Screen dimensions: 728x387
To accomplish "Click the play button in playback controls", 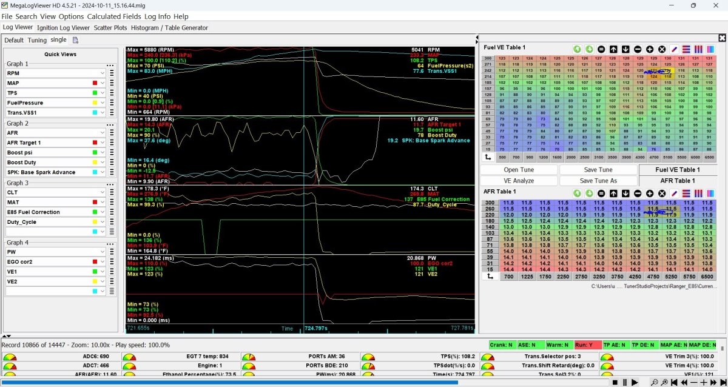I will [635, 382].
